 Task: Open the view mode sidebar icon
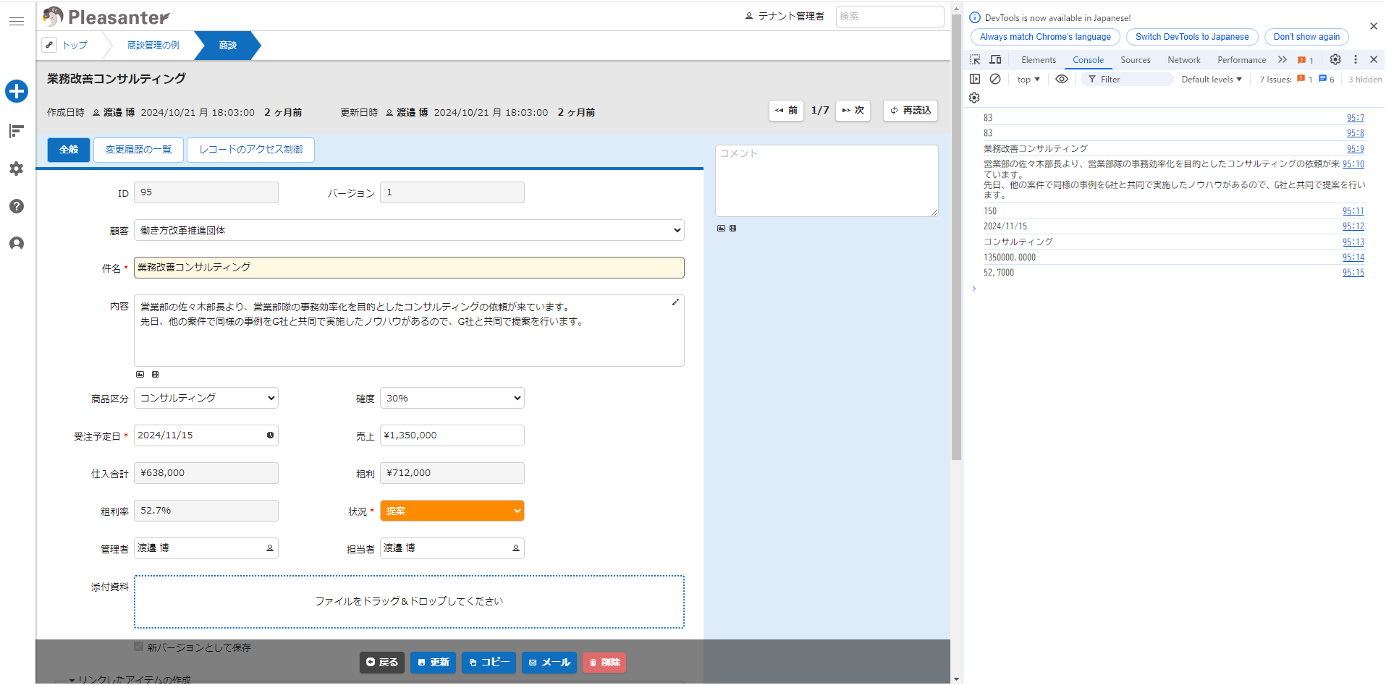tap(17, 130)
